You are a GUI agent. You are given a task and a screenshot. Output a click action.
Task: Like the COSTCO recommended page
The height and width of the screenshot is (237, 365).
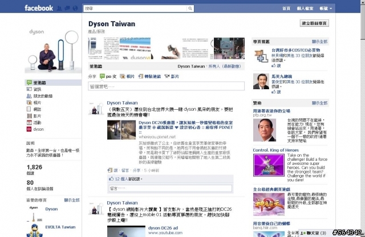pos(276,65)
